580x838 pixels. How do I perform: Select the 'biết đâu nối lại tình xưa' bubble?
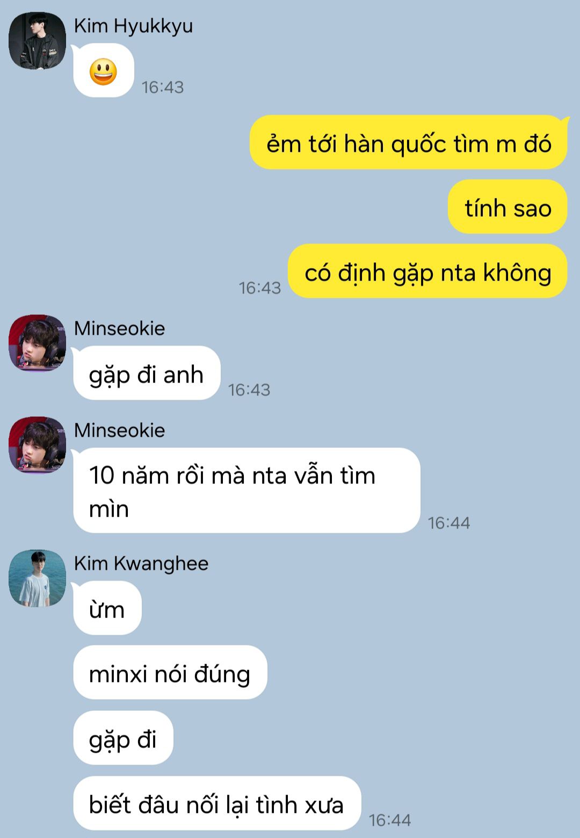click(217, 804)
